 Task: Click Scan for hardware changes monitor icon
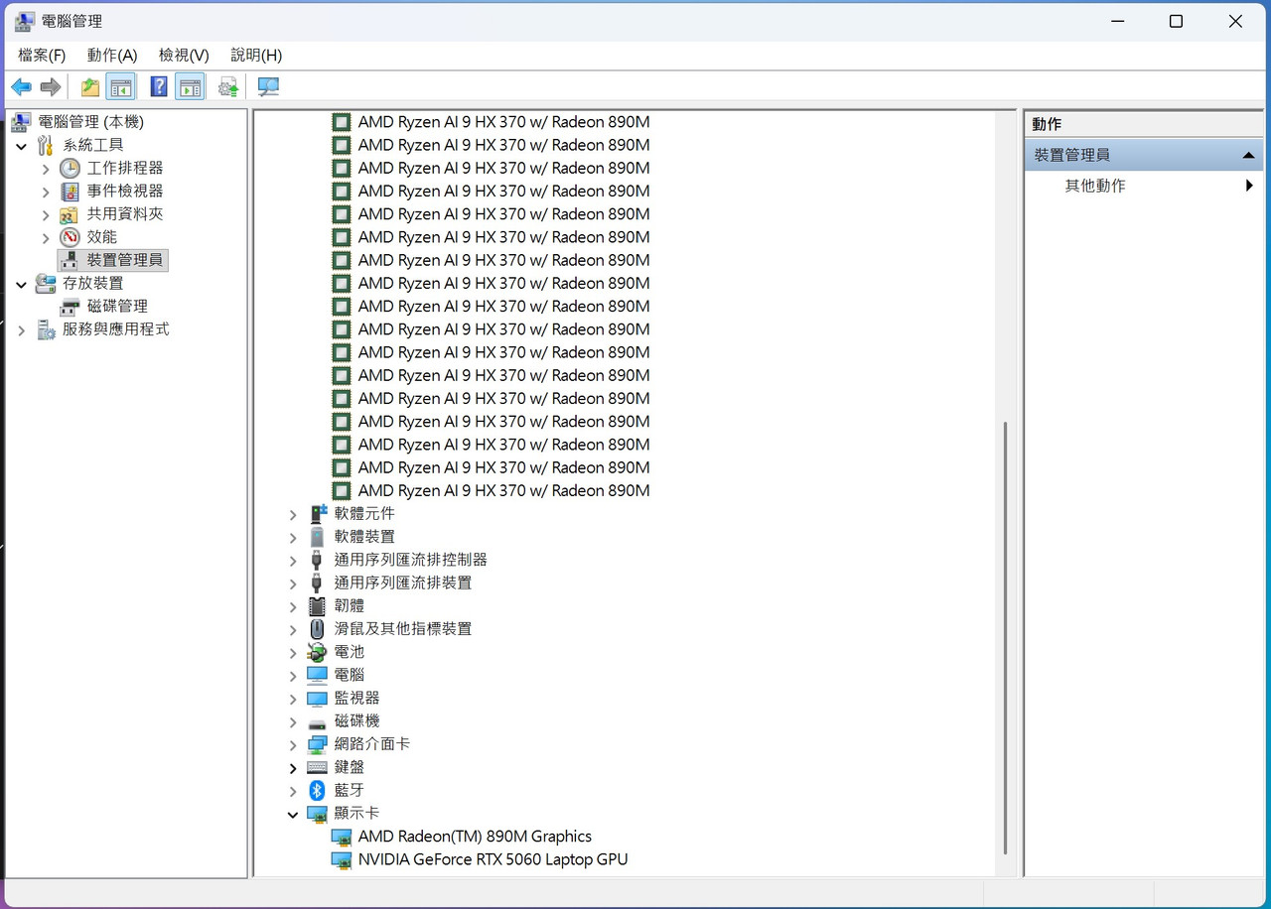(268, 87)
